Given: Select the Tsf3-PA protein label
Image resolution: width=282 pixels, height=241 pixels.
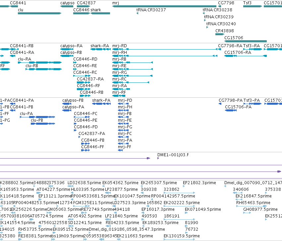Looking at the screenshot, I should pos(252,100).
